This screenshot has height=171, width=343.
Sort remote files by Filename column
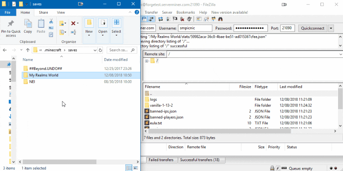186,87
